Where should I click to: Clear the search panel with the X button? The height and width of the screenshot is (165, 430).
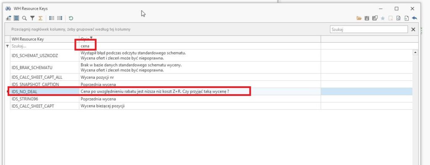click(413, 29)
